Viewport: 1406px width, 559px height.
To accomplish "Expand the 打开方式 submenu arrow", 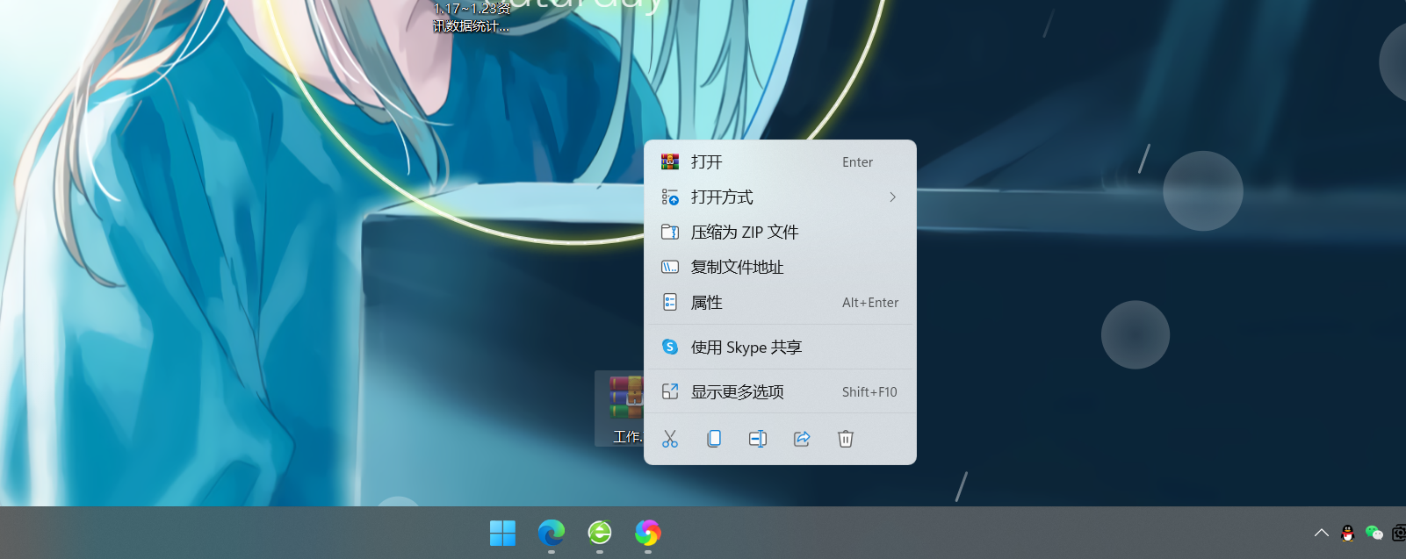I will [x=892, y=197].
